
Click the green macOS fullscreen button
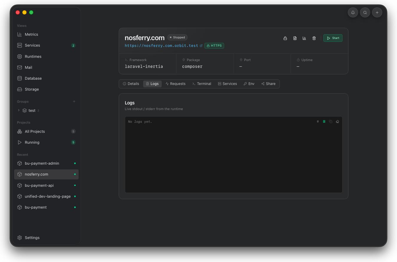pyautogui.click(x=31, y=12)
